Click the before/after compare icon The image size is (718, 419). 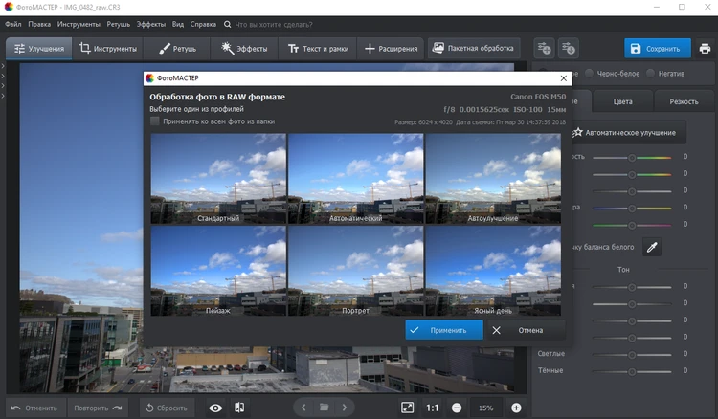click(239, 408)
